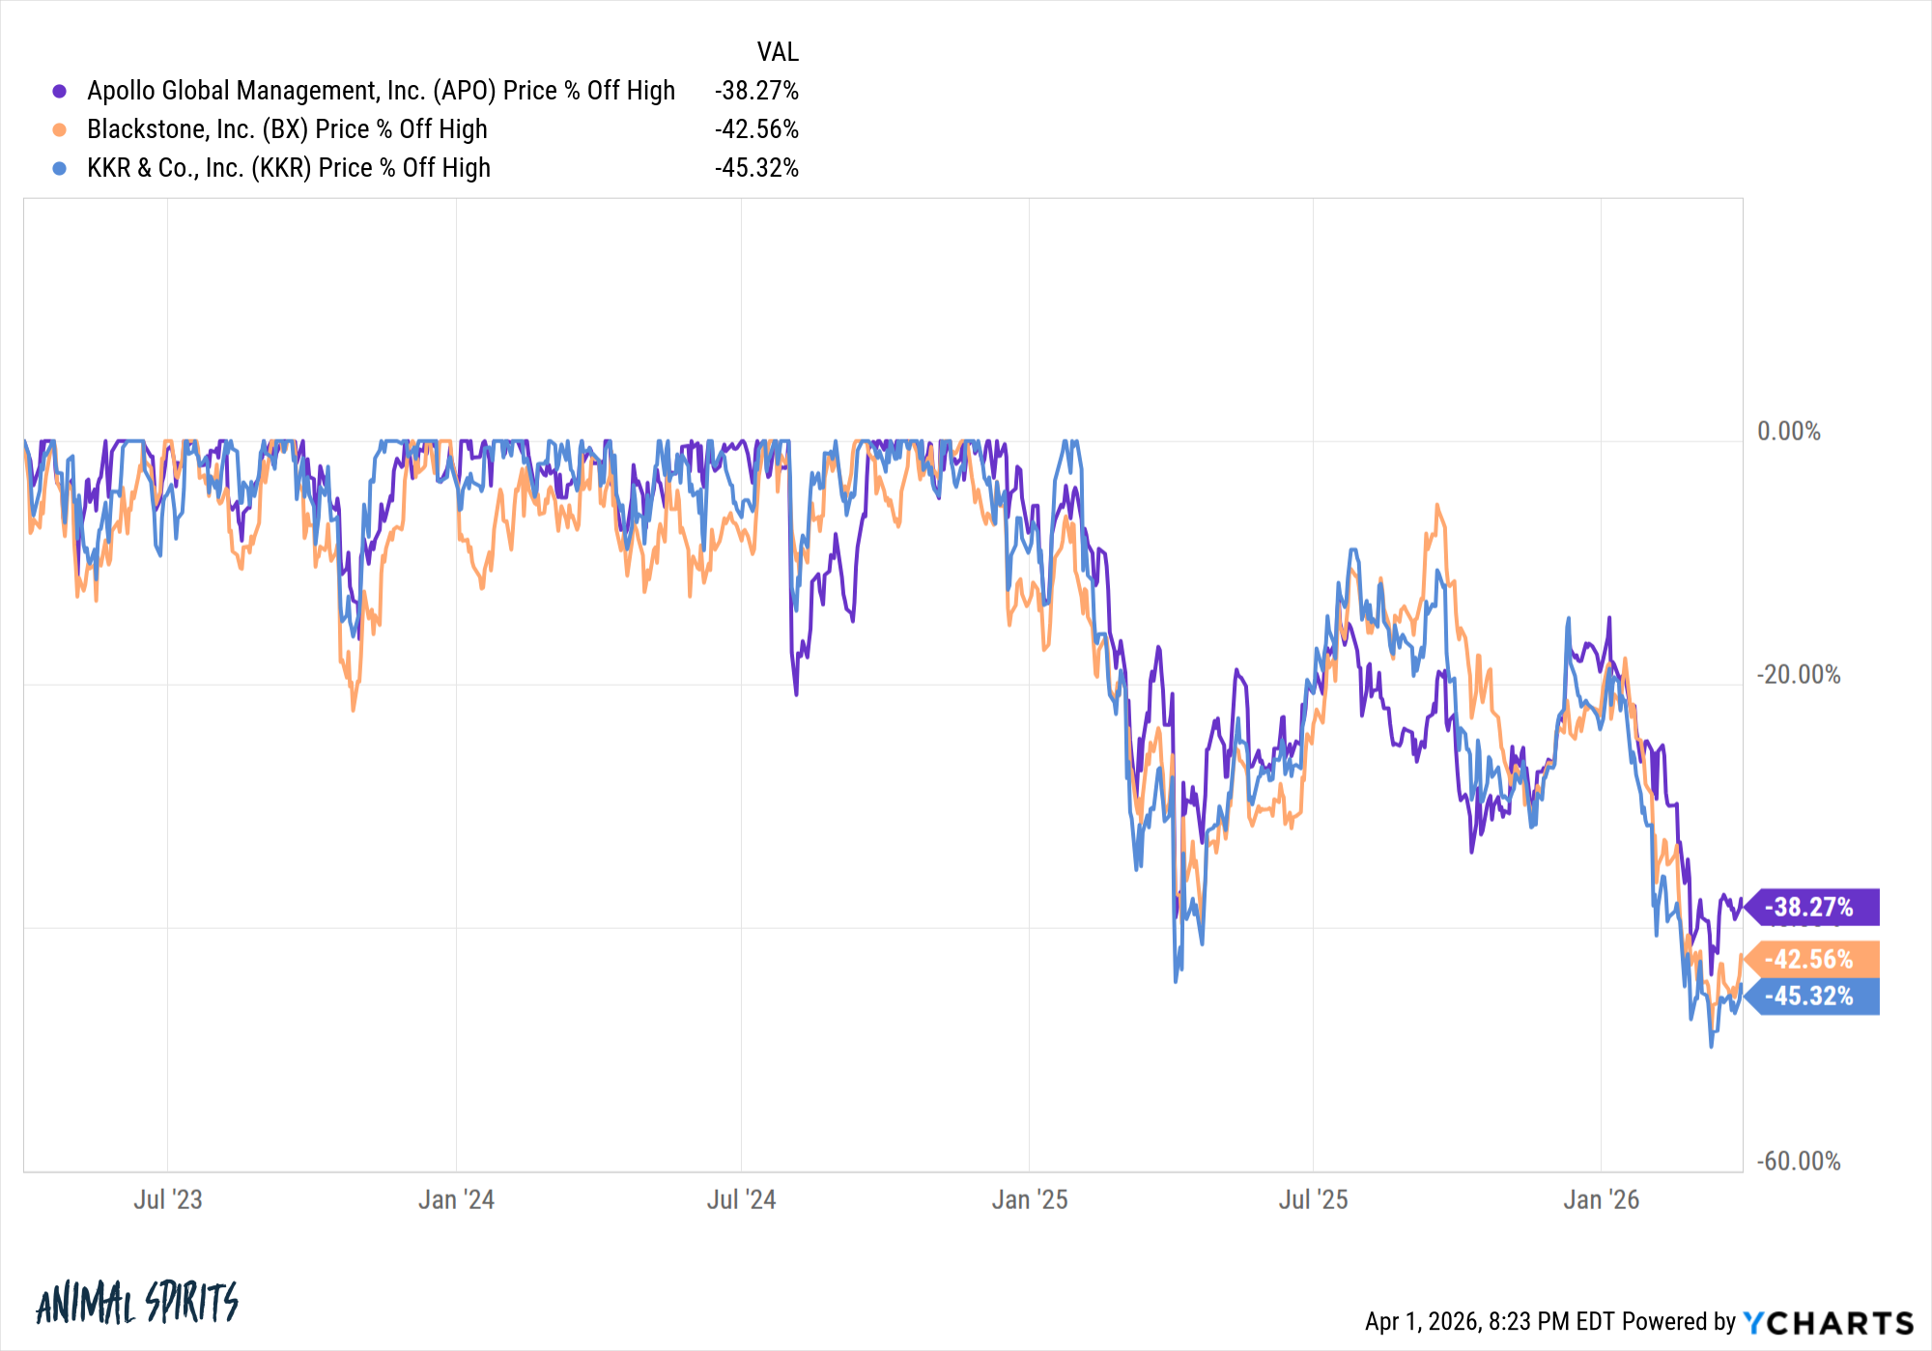The width and height of the screenshot is (1932, 1351).
Task: Click the Jul '23 x-axis label
Action: [167, 1199]
